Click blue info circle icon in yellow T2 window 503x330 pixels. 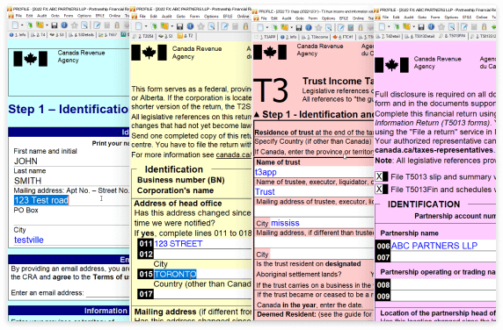pyautogui.click(x=190, y=26)
